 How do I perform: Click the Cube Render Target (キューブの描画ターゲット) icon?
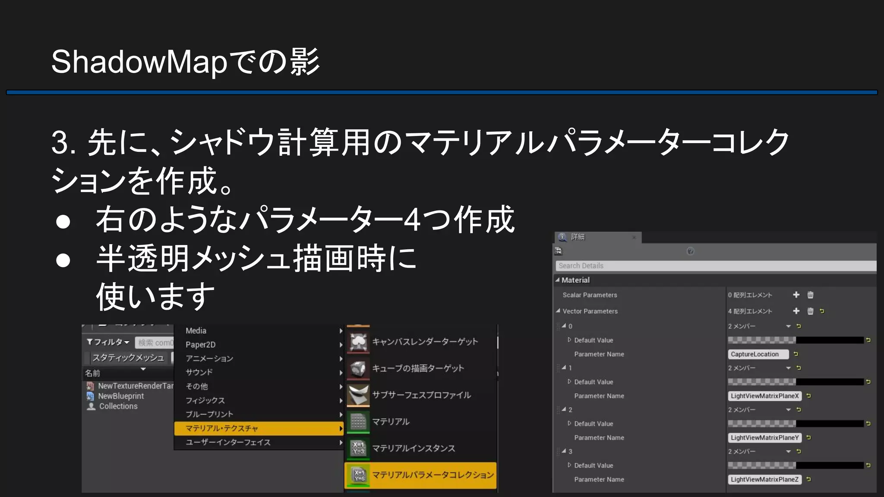point(358,369)
